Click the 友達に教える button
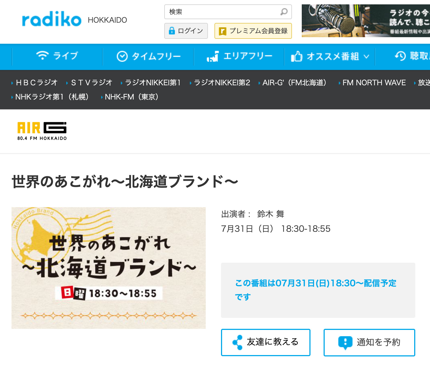Image resolution: width=430 pixels, height=369 pixels. click(266, 342)
